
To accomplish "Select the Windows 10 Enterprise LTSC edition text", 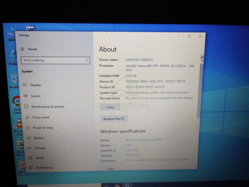I will (144, 140).
